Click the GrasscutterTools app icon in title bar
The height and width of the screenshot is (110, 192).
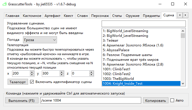coord(4,4)
